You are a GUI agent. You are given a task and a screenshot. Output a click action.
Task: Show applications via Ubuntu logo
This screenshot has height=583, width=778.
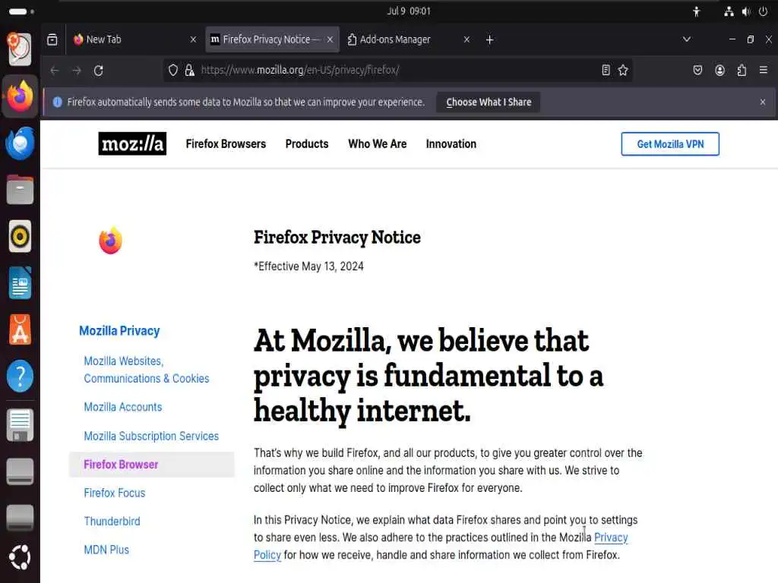20,557
